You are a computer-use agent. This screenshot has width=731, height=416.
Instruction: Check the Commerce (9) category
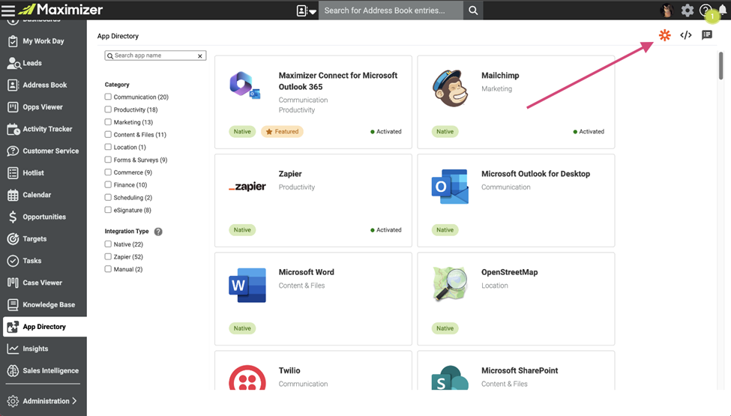click(x=108, y=172)
